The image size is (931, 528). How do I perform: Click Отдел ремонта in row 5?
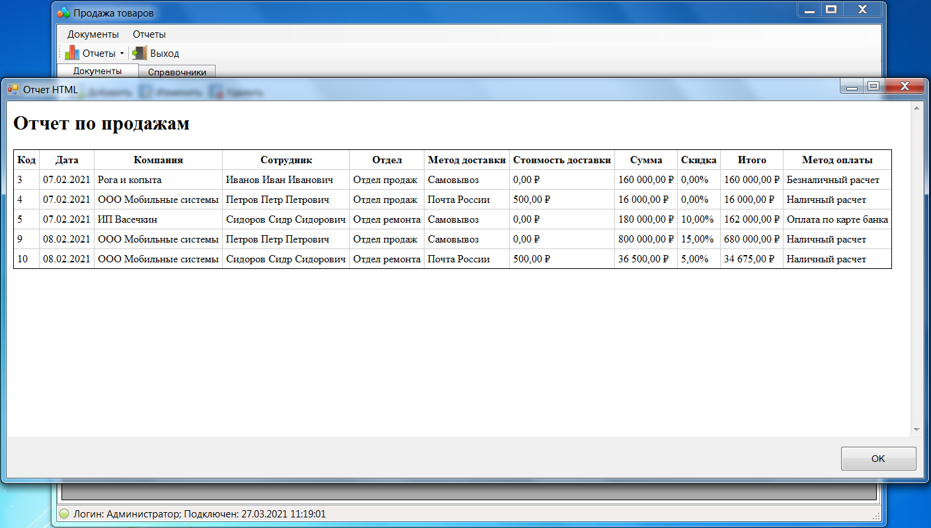pyautogui.click(x=387, y=219)
